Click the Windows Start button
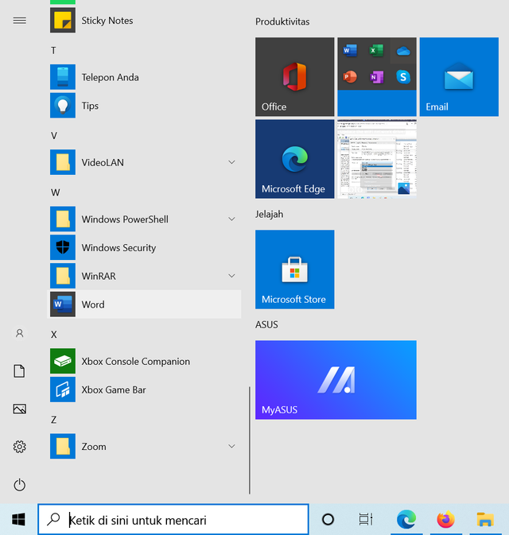509x535 pixels. click(x=18, y=520)
